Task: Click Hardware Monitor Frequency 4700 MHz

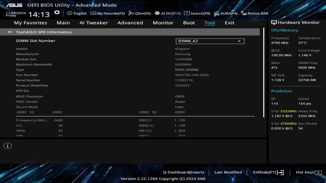Action: [280, 43]
